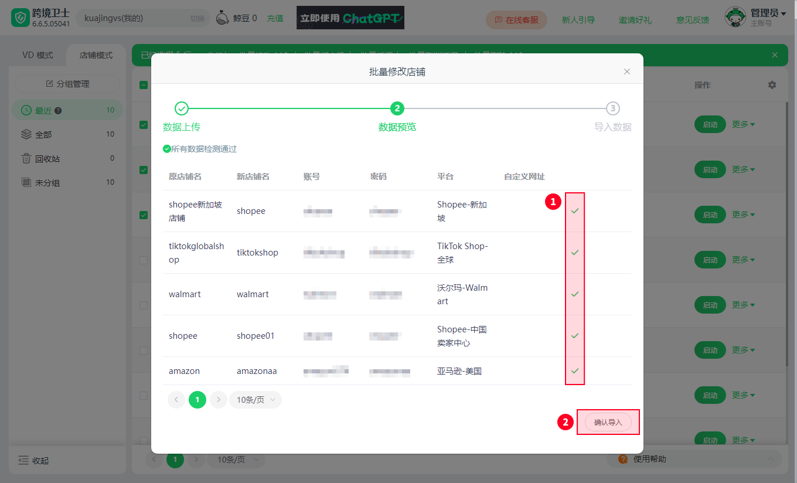Open the 10条/页 dropdown behind dialog
The width and height of the screenshot is (797, 483).
coord(237,460)
